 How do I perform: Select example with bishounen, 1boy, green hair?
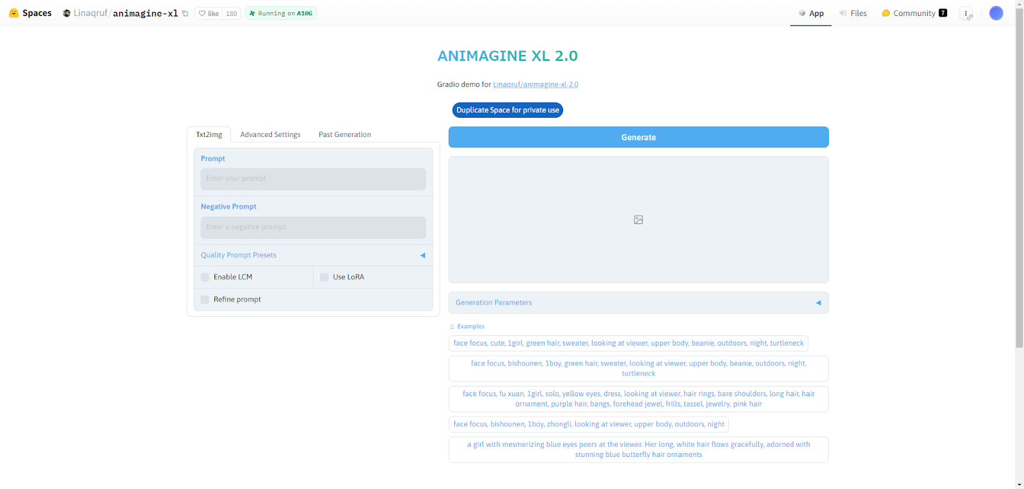click(638, 369)
